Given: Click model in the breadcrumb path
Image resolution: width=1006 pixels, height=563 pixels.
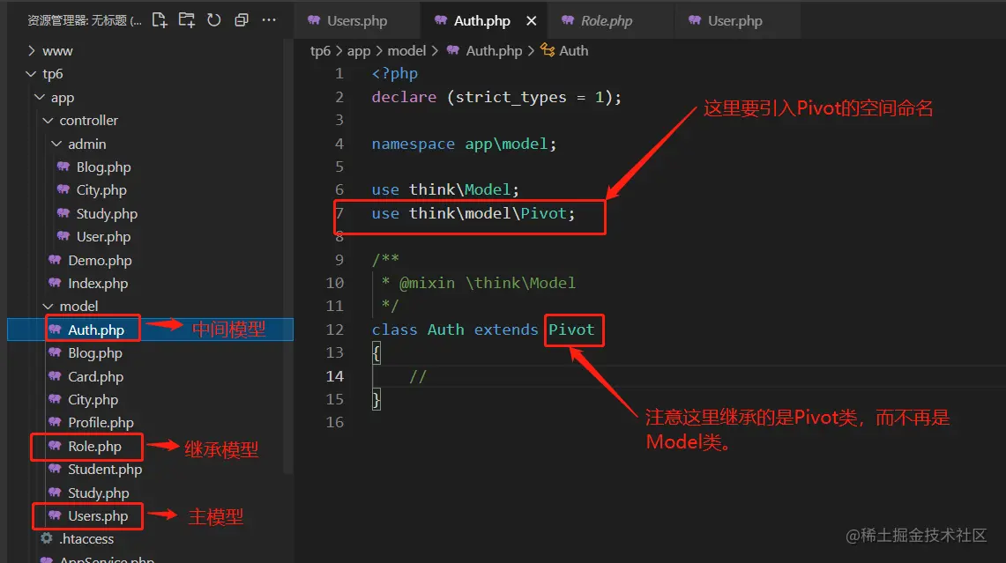Looking at the screenshot, I should (406, 50).
